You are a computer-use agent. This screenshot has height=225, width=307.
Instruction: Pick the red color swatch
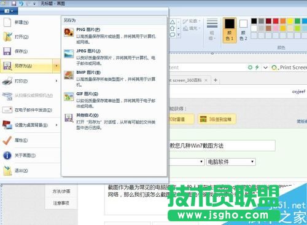click(x=276, y=21)
